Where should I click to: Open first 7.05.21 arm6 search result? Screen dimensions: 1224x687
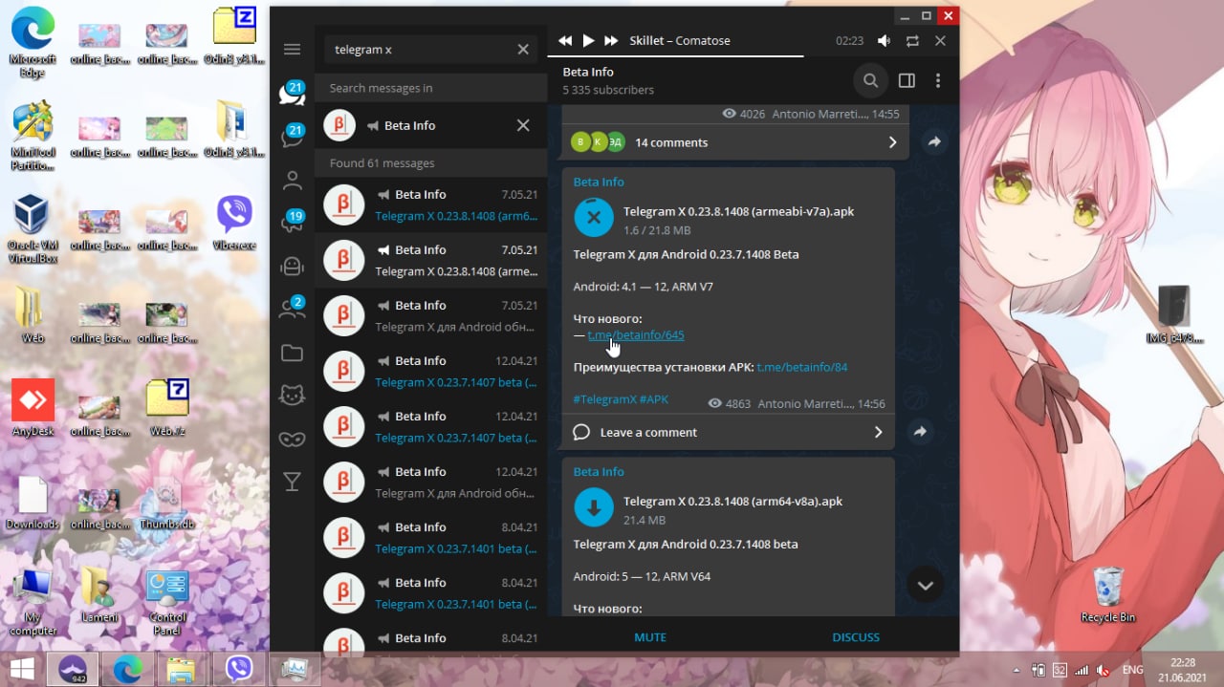coord(430,204)
